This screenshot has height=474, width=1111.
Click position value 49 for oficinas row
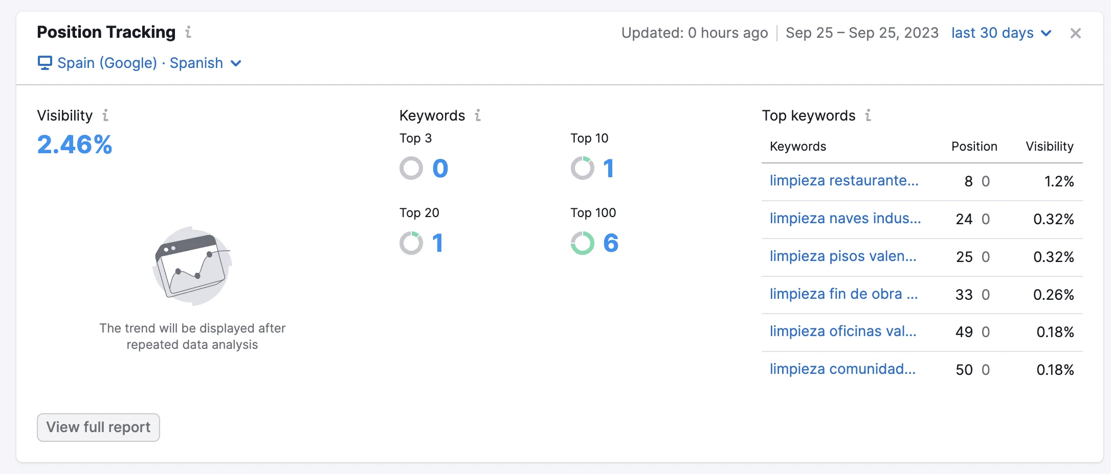pos(964,332)
